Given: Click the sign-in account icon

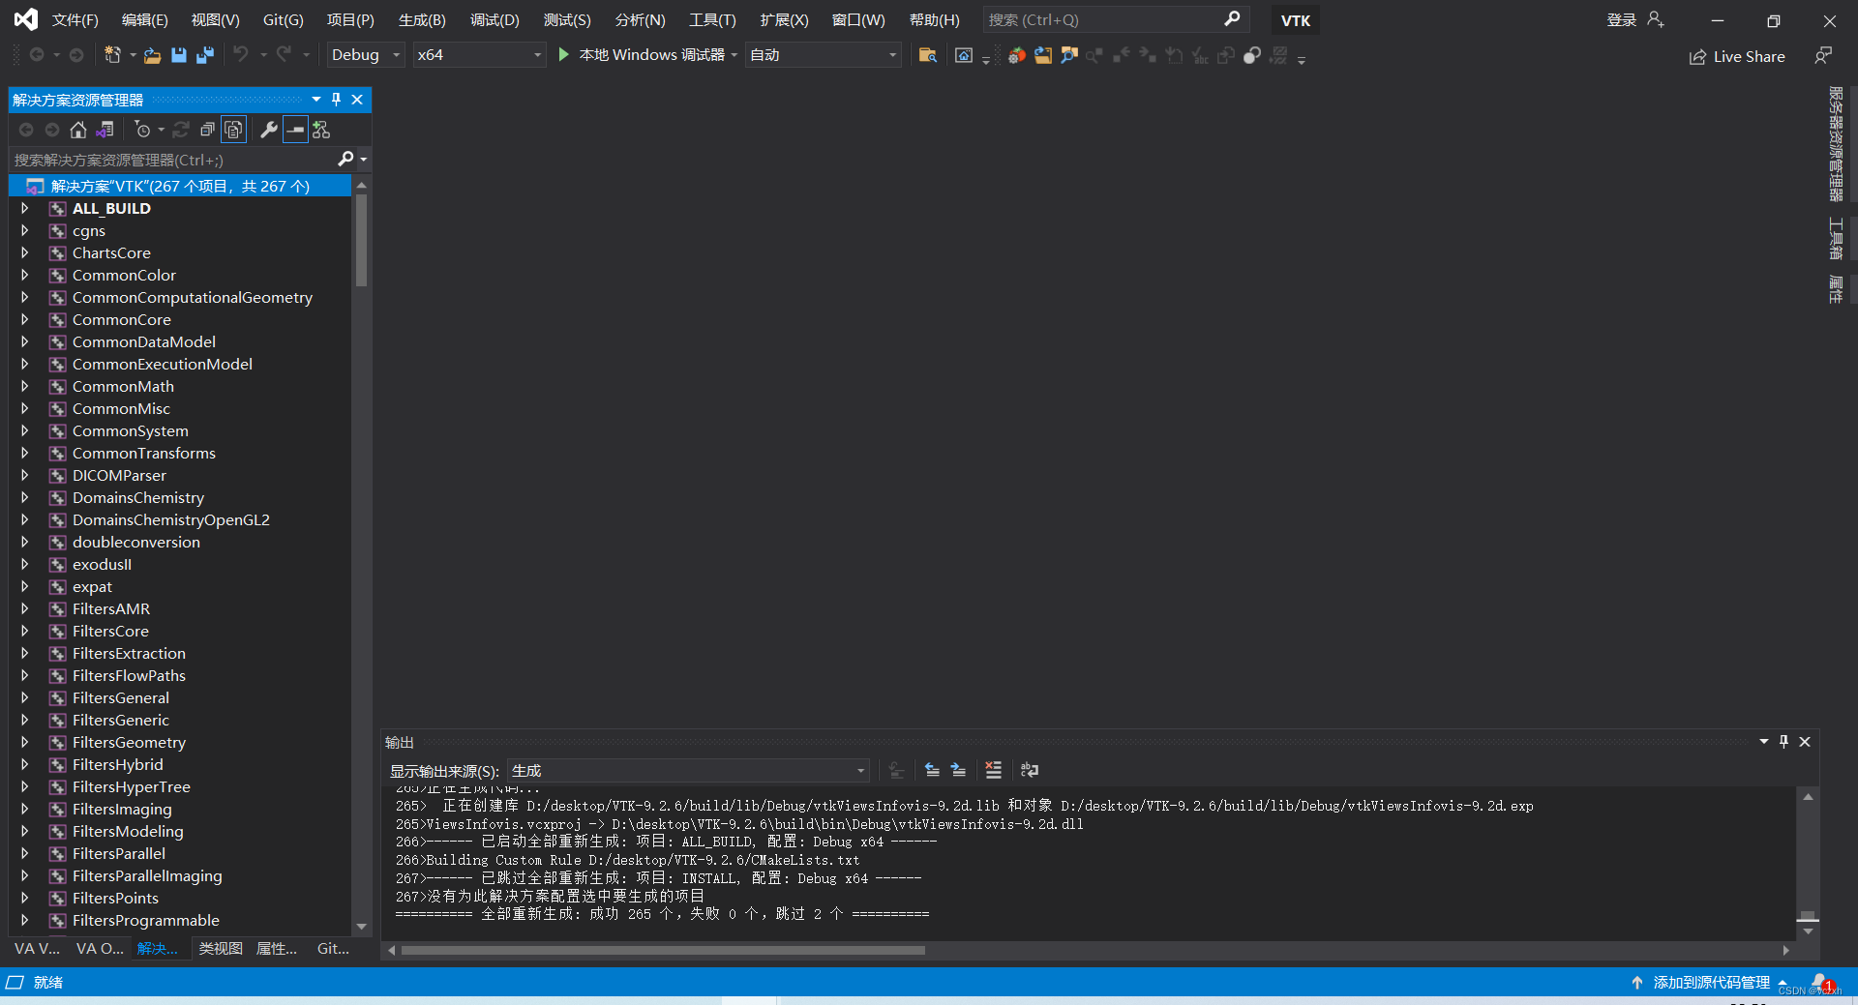Looking at the screenshot, I should tap(1656, 19).
